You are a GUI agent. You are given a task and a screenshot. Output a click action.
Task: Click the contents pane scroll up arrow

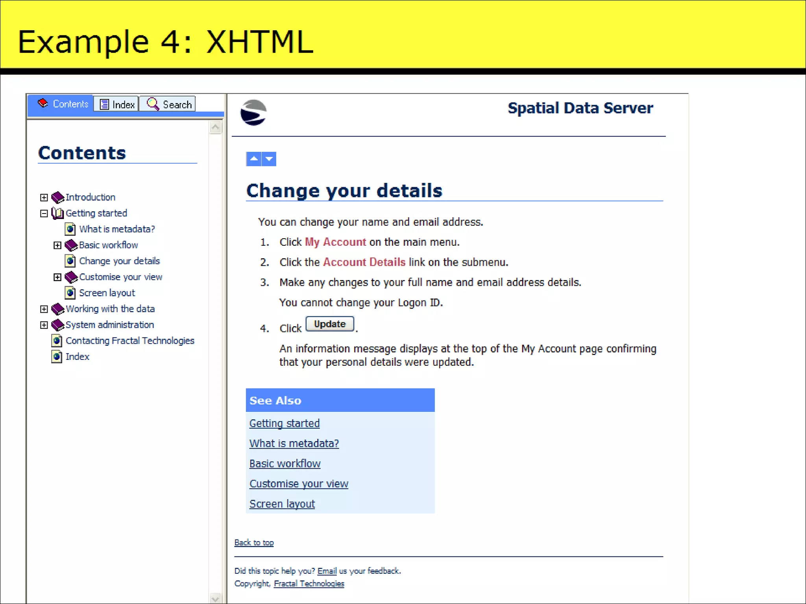pyautogui.click(x=215, y=127)
